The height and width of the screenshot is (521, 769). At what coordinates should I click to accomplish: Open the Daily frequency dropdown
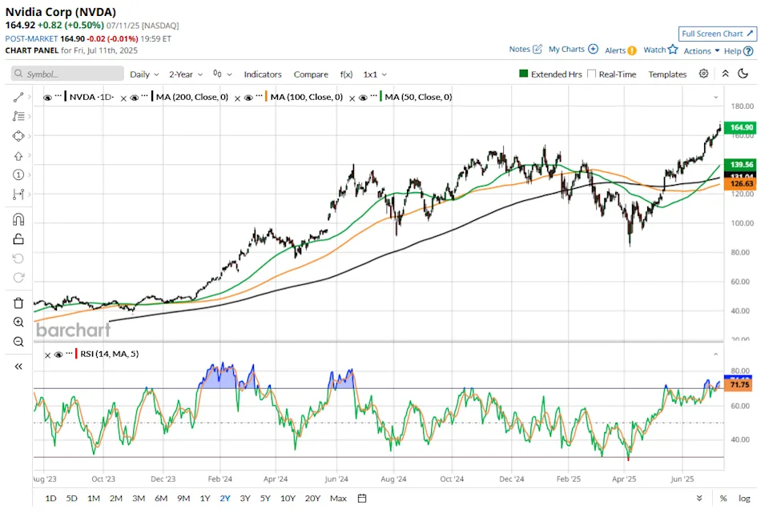pos(144,74)
